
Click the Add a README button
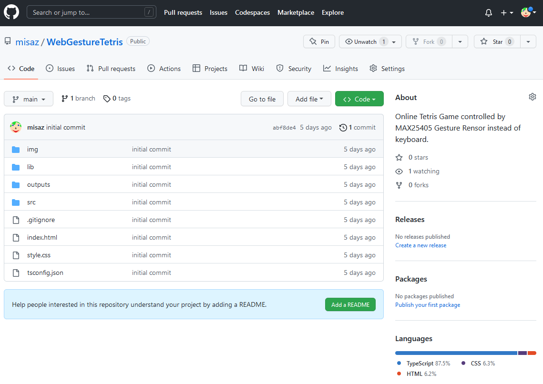pyautogui.click(x=350, y=305)
